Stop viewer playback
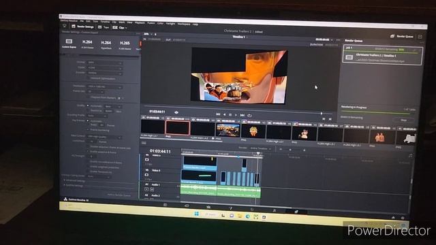 (x=230, y=115)
